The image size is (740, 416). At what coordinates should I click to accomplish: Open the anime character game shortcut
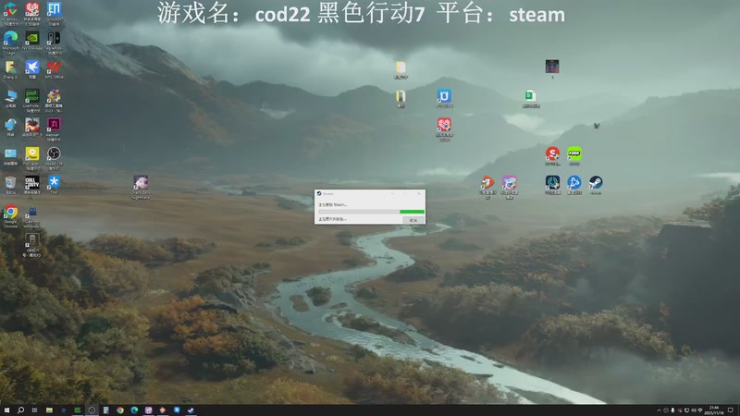pos(141,182)
